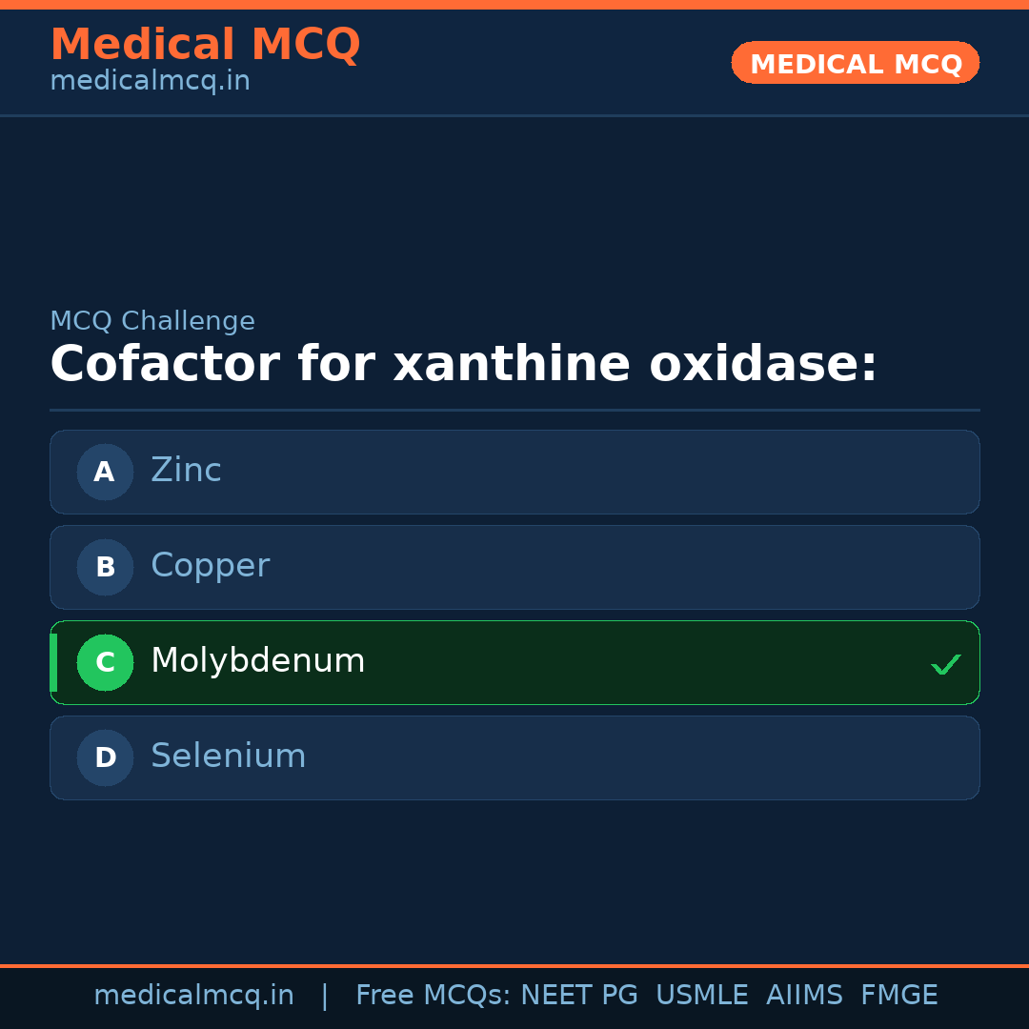1029x1029 pixels.
Task: Click the letter D circle badge
Action: click(105, 757)
